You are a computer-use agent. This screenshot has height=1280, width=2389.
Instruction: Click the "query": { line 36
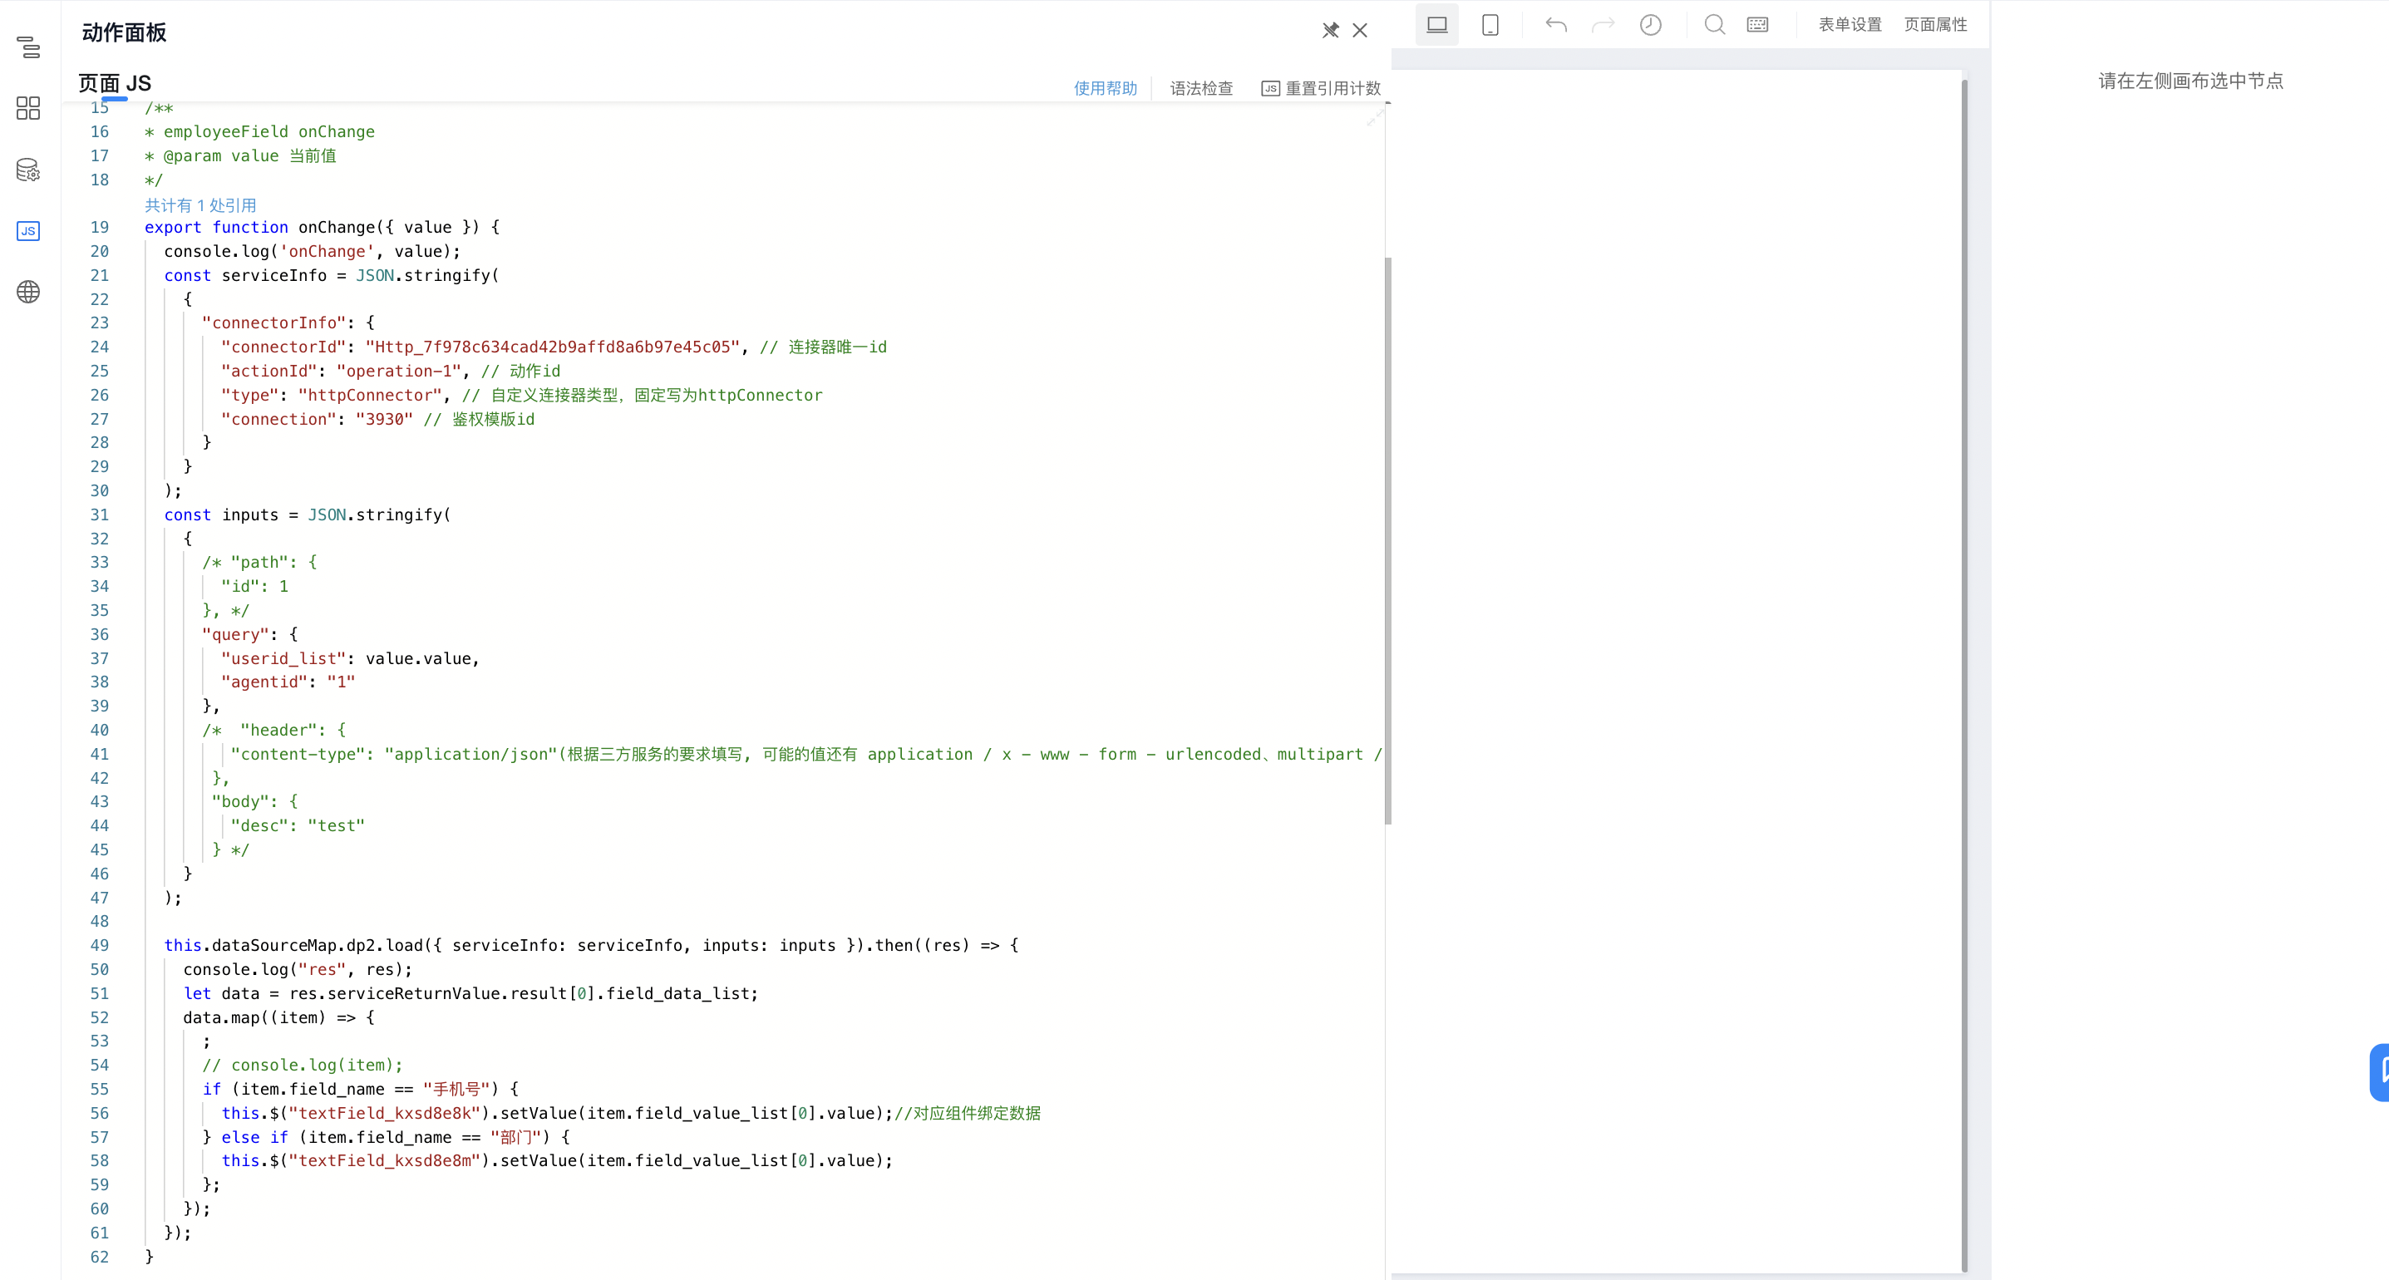click(x=249, y=634)
